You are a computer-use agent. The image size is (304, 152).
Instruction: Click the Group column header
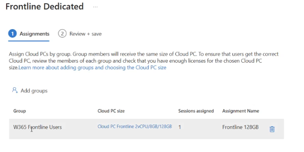tap(19, 111)
